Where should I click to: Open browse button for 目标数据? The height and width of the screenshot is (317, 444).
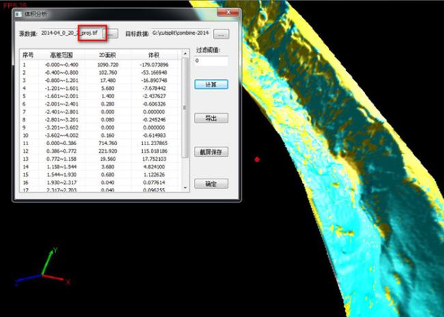click(x=223, y=33)
